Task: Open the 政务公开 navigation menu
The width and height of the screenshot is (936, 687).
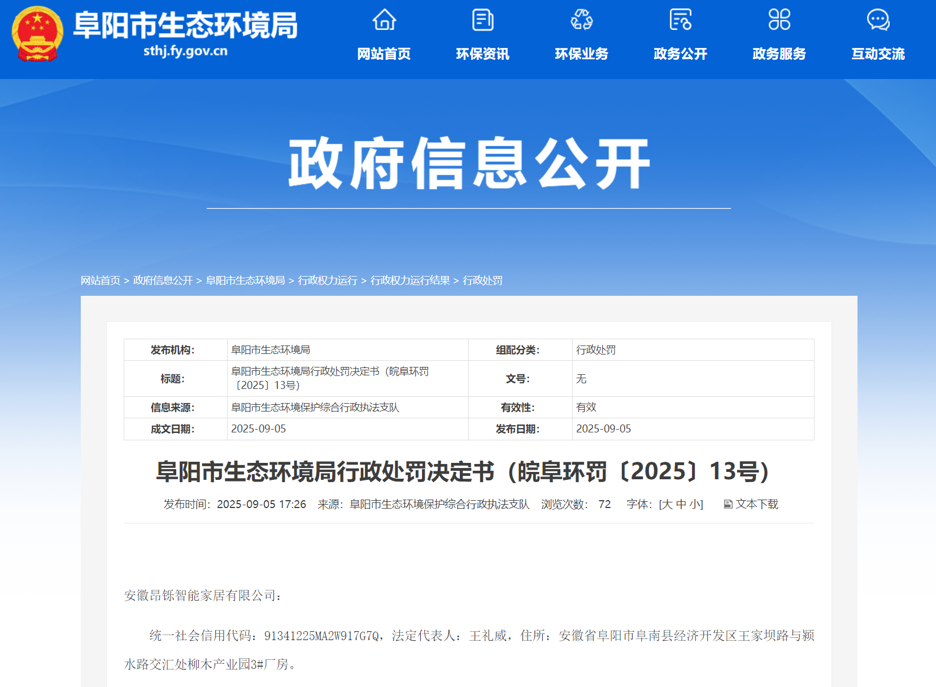Action: pos(681,54)
